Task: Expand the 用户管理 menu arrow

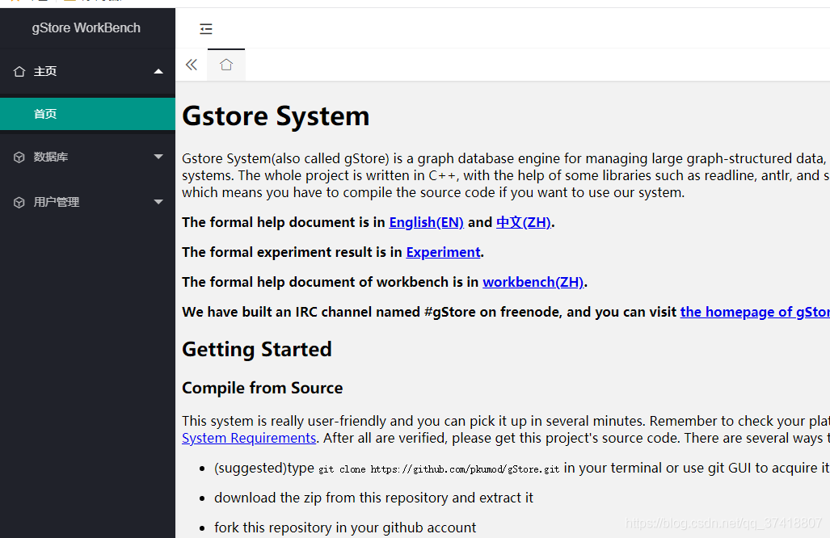Action: point(158,202)
